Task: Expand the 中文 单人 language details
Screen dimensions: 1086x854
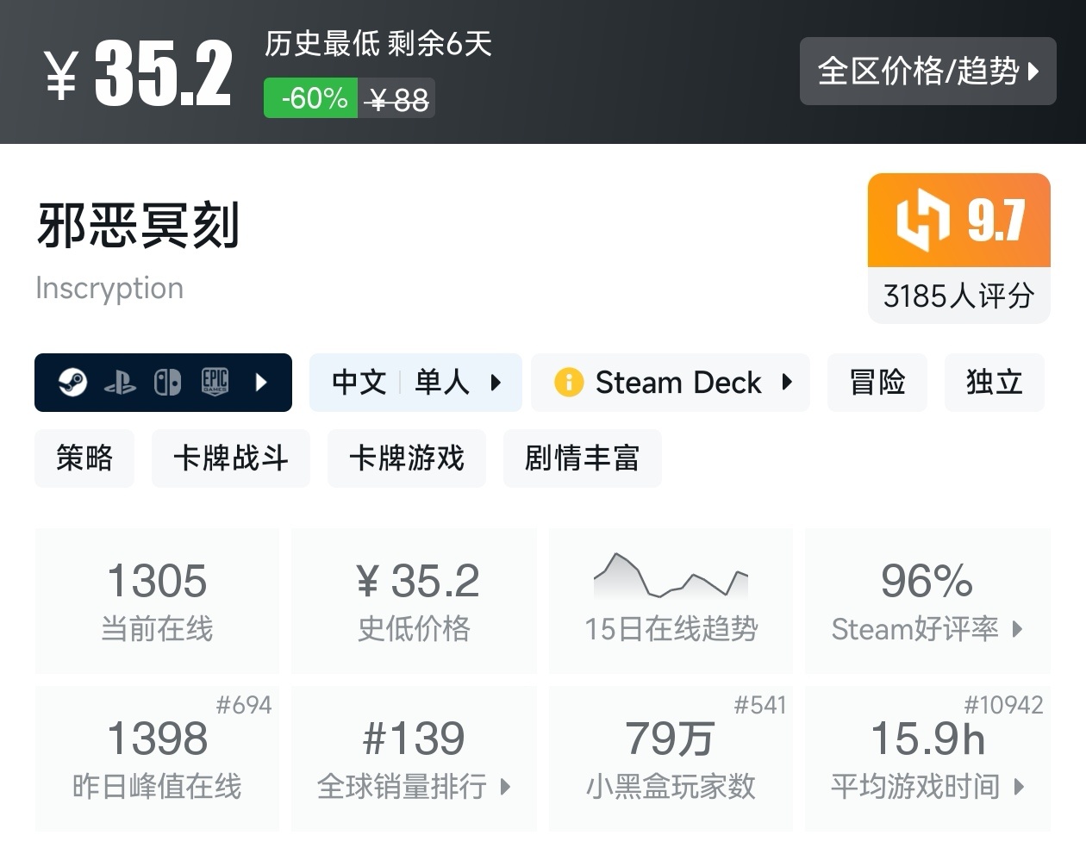Action: (415, 382)
